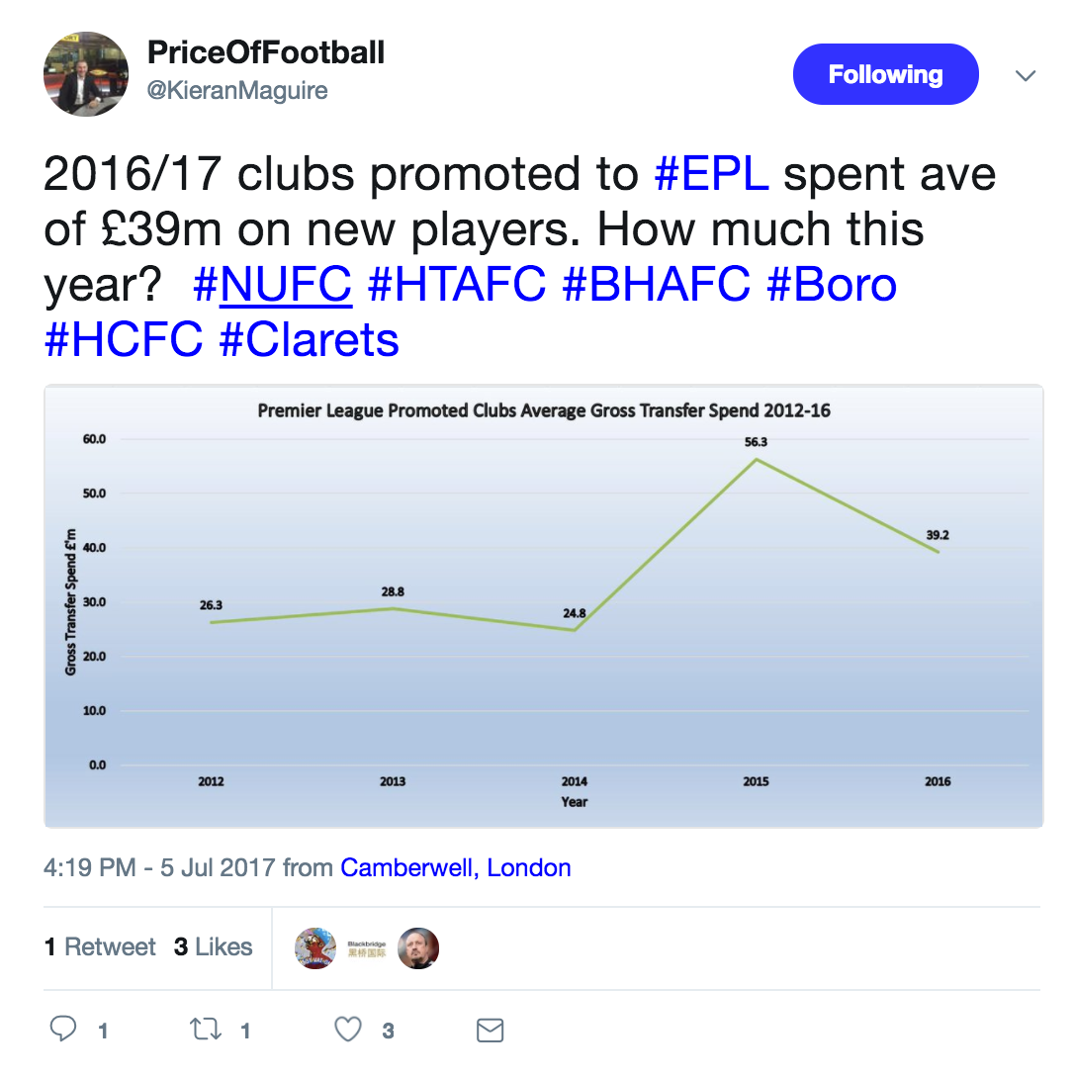Open the #HTAFC hashtag
Screen dimensions: 1074x1078
(x=457, y=284)
